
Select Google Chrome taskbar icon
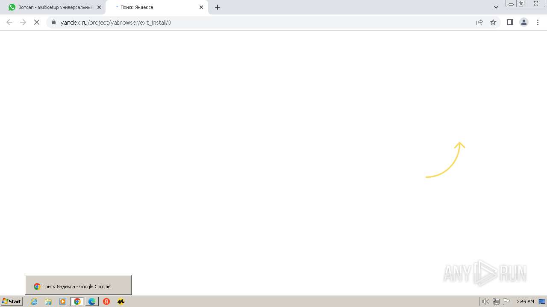(x=77, y=301)
